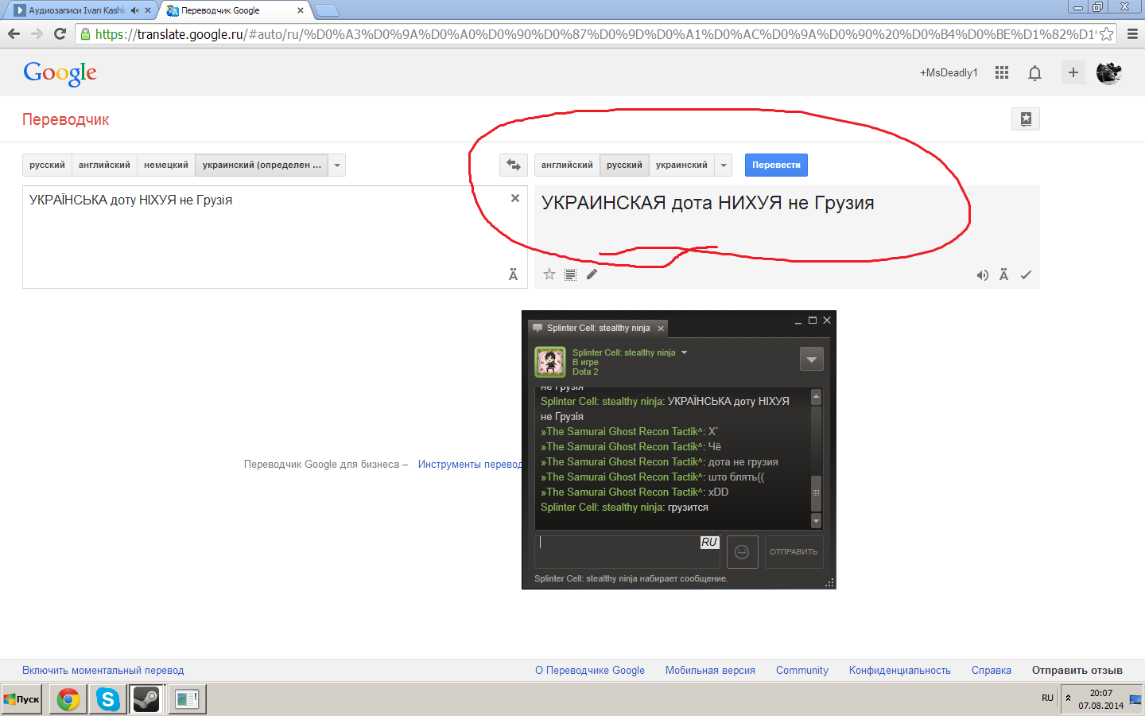
Task: Suggest an edit with pencil icon
Action: 592,274
